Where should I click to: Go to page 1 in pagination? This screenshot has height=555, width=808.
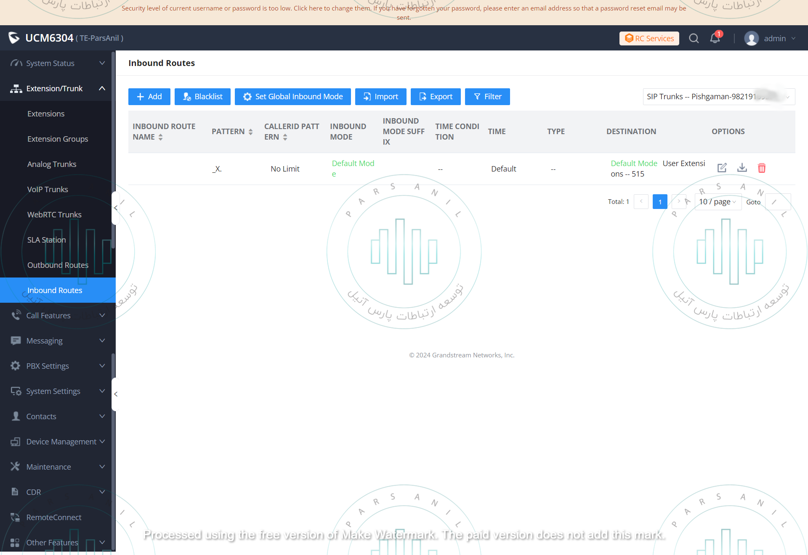click(660, 202)
